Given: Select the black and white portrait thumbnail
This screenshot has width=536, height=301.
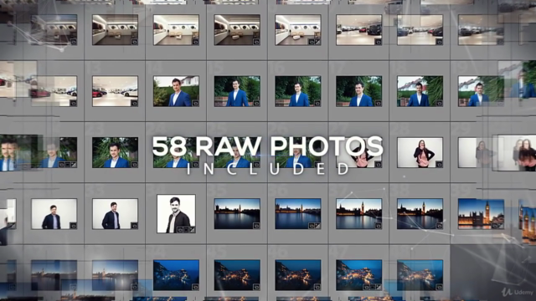Looking at the screenshot, I should coord(176,214).
